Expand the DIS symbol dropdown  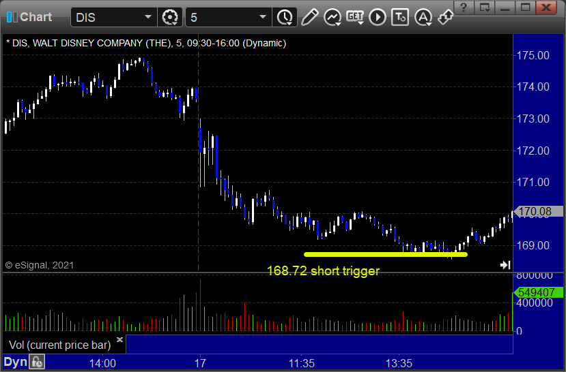148,17
